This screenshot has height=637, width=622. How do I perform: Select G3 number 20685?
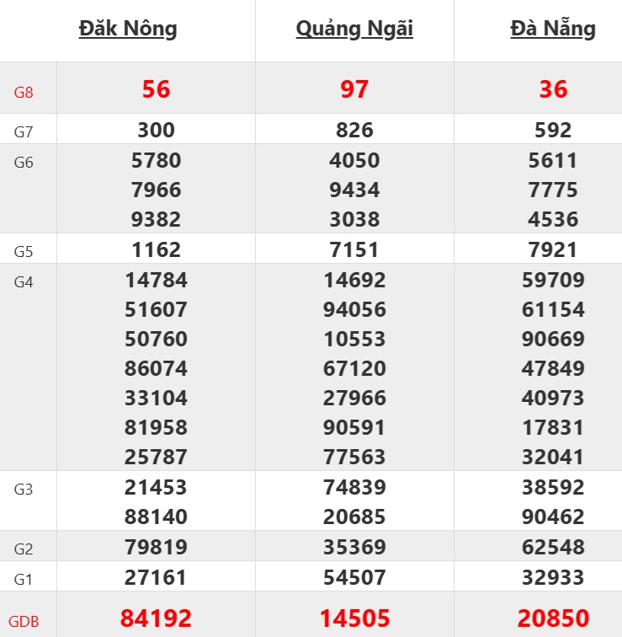click(354, 517)
